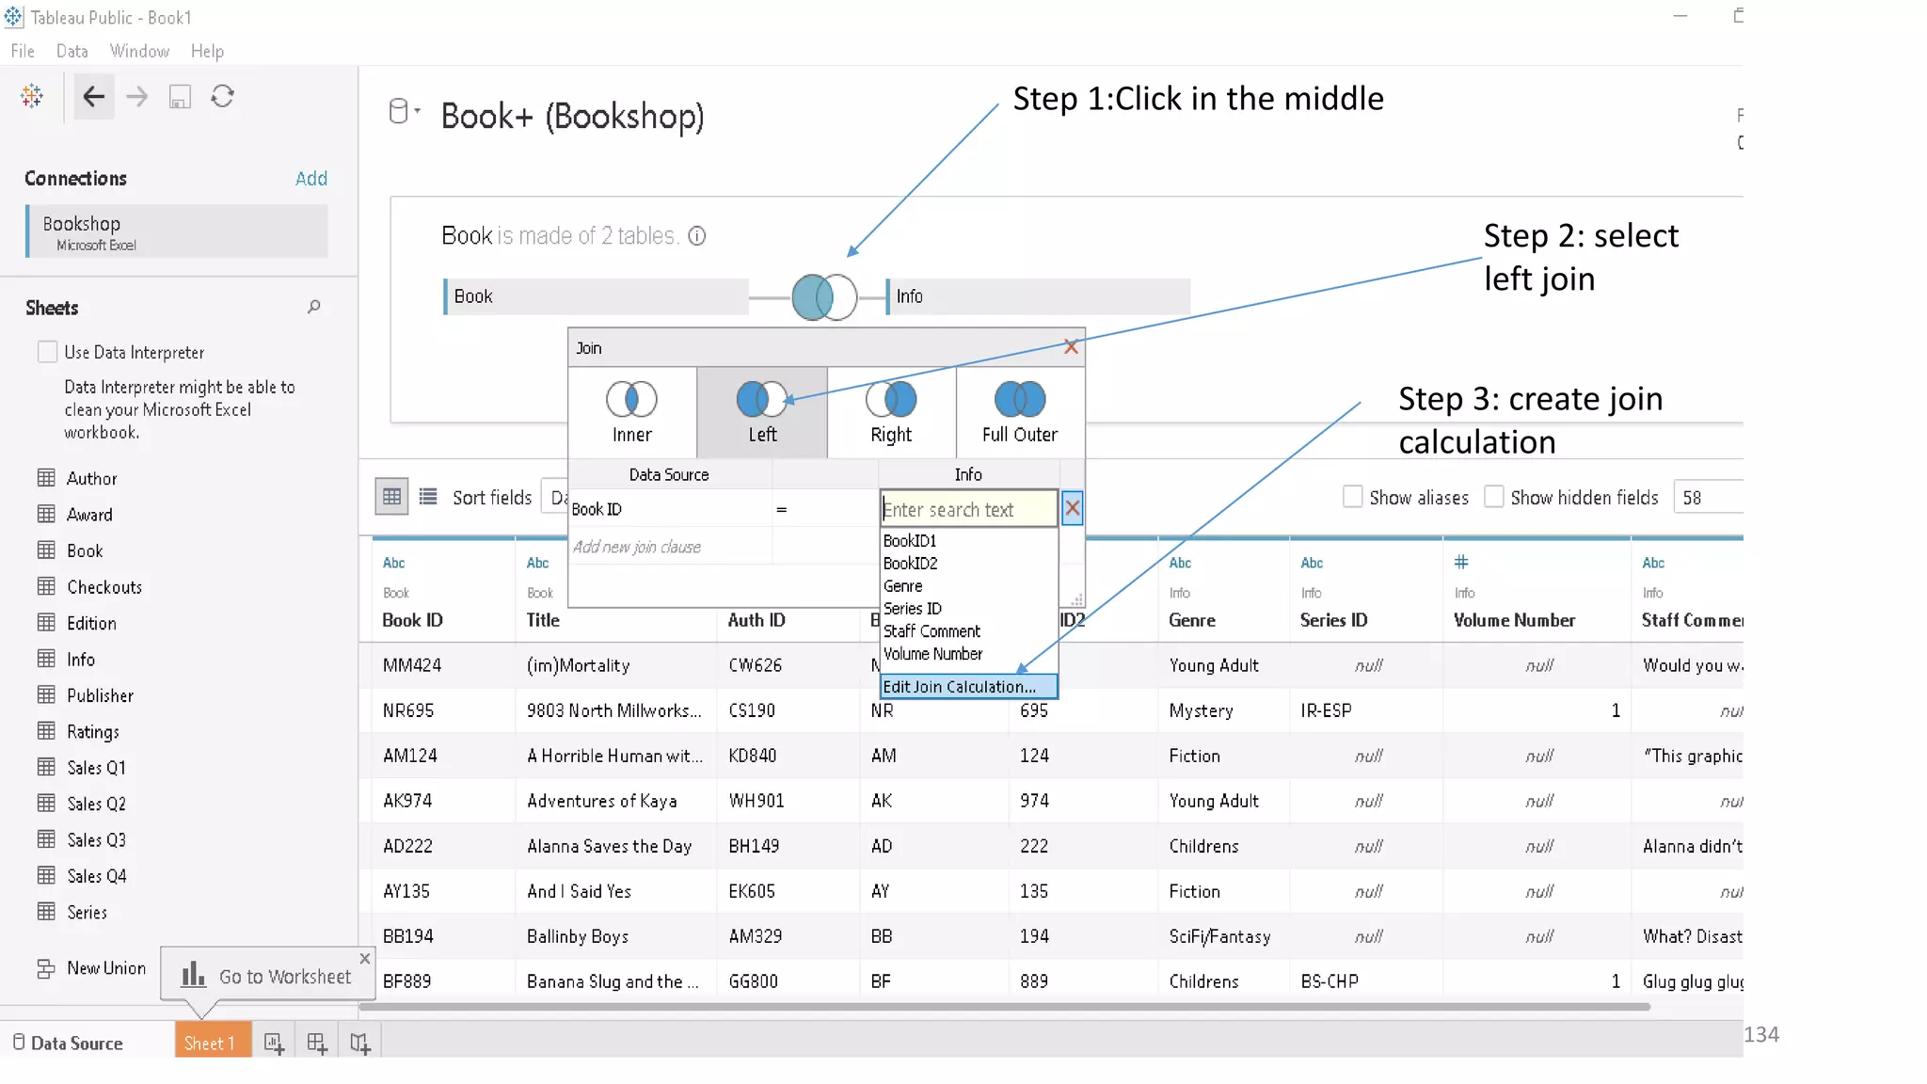
Task: Click Abc type icon above Series ID column
Action: 1312,563
